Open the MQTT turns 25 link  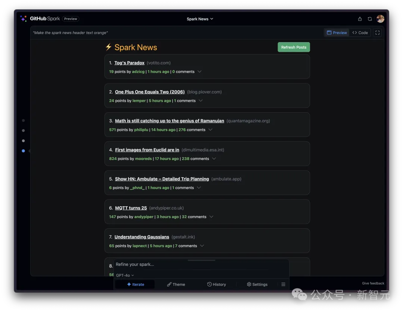(x=131, y=208)
